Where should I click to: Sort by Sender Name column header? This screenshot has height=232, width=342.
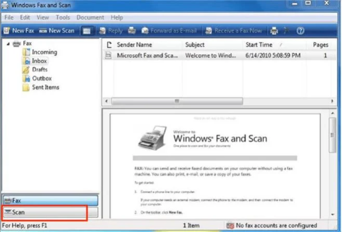click(x=148, y=45)
